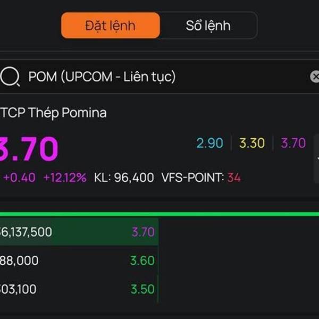Pick the 3.50 bid price in the order book
The image size is (319, 319).
point(142,289)
